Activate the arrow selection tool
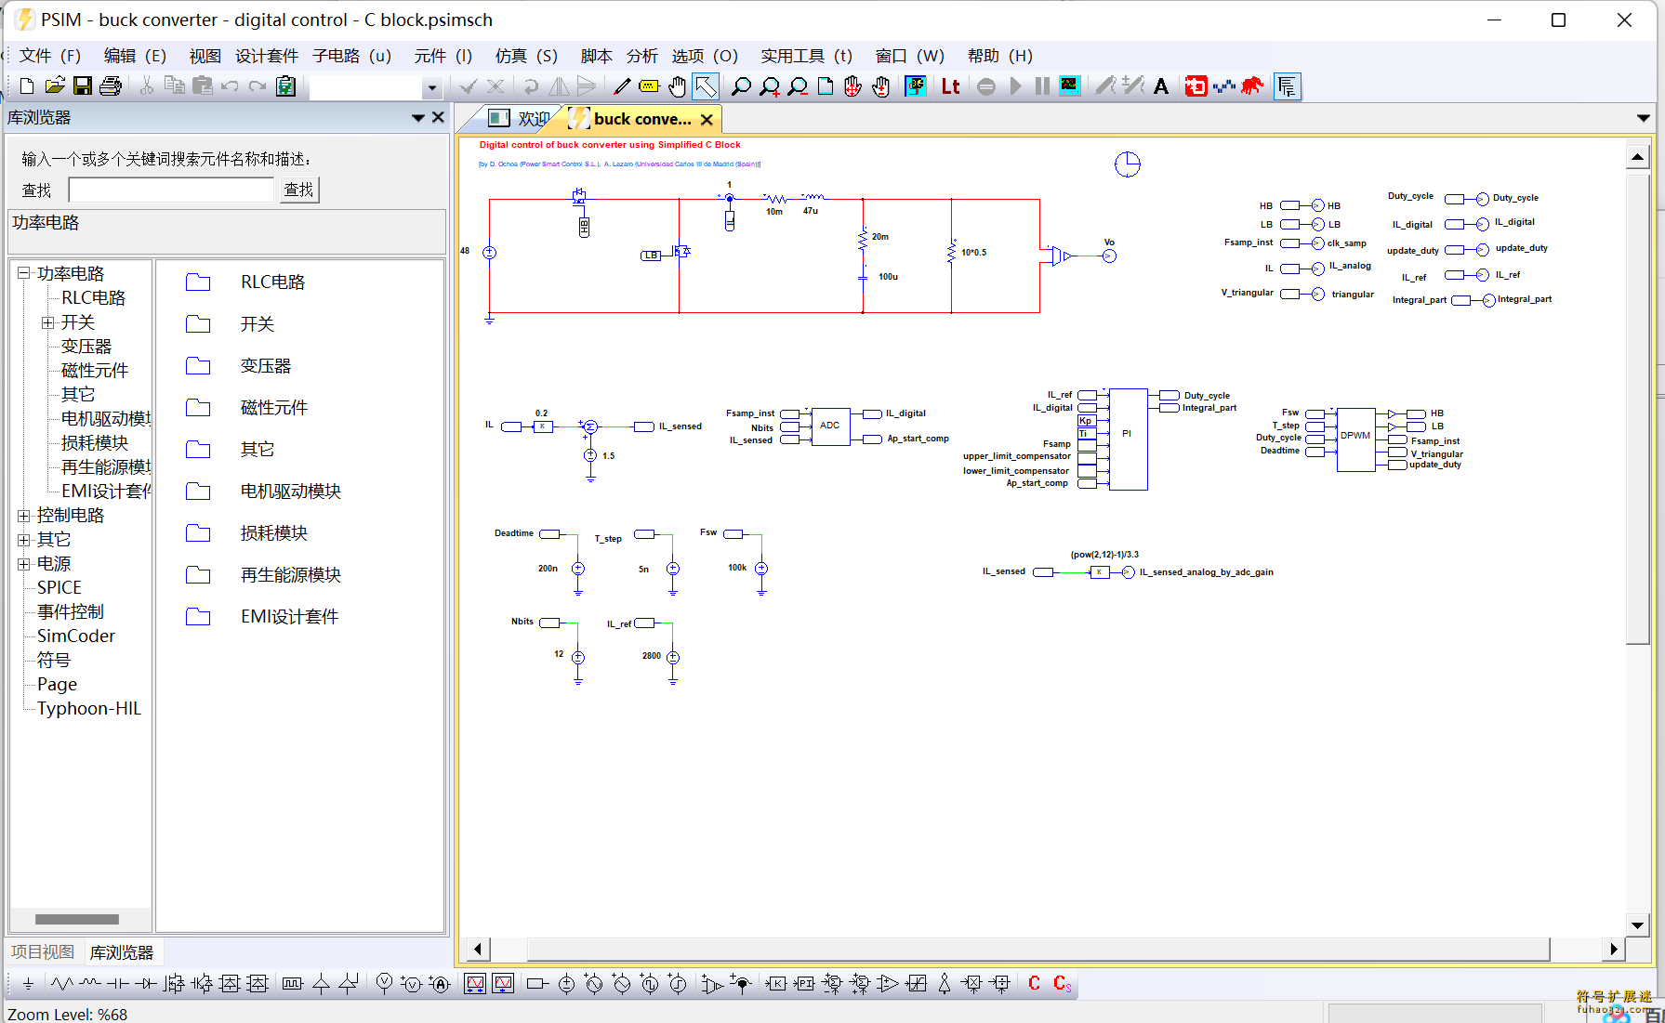The height and width of the screenshot is (1023, 1665). coord(706,86)
